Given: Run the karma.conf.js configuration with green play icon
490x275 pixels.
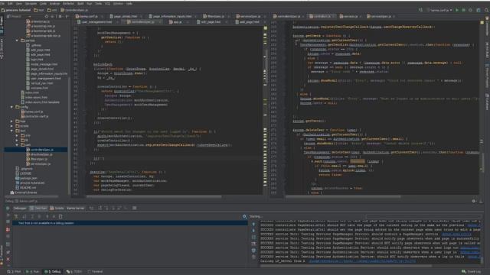Looking at the screenshot, I should click(457, 10).
